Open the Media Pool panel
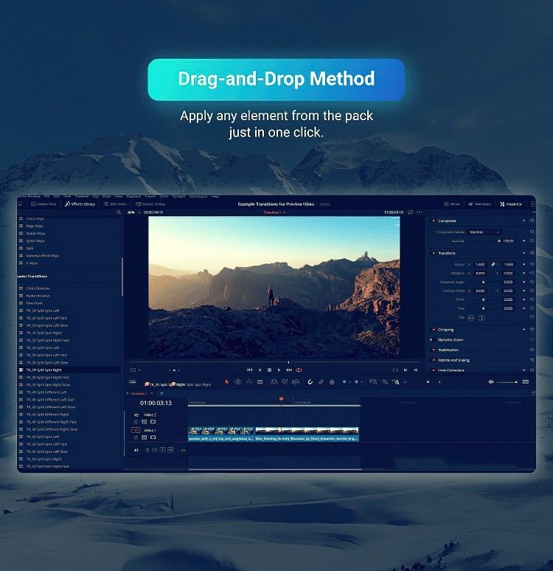The width and height of the screenshot is (553, 571). click(x=43, y=204)
